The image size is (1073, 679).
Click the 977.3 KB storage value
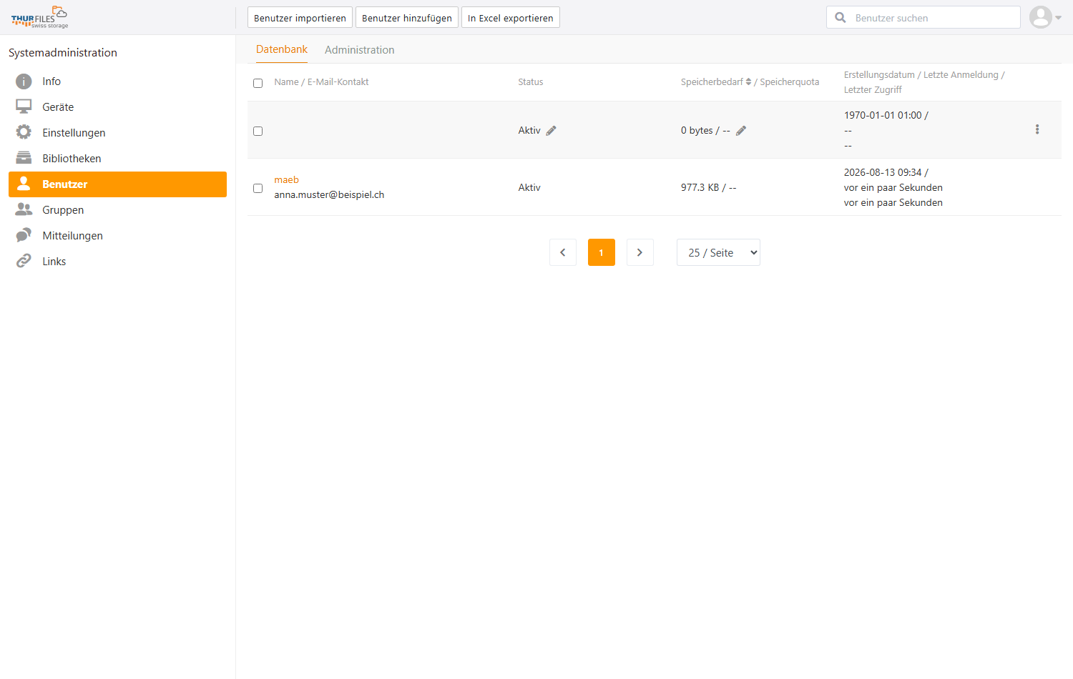click(x=700, y=188)
